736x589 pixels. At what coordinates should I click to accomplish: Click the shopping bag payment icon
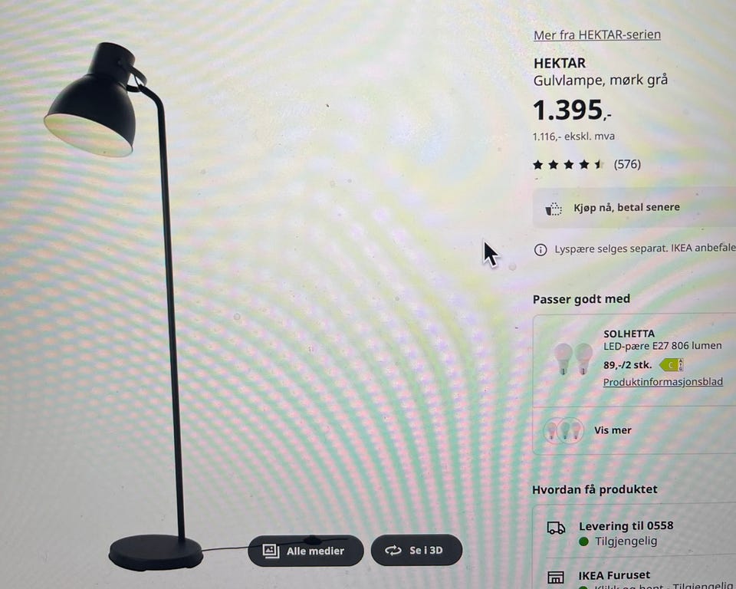click(x=554, y=209)
